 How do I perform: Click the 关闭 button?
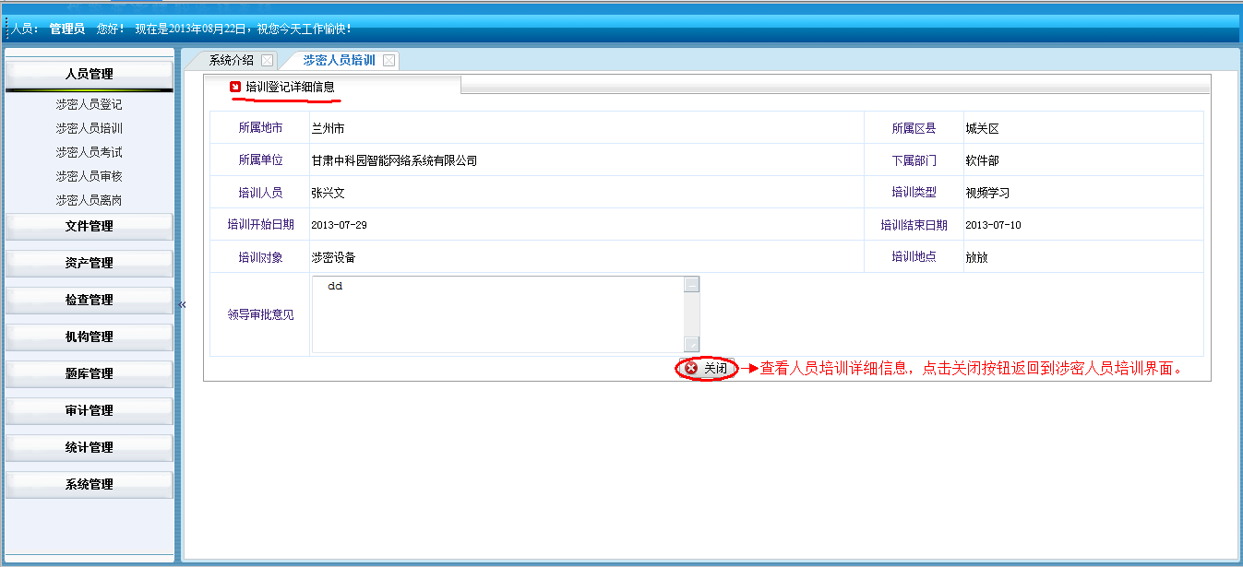[707, 368]
